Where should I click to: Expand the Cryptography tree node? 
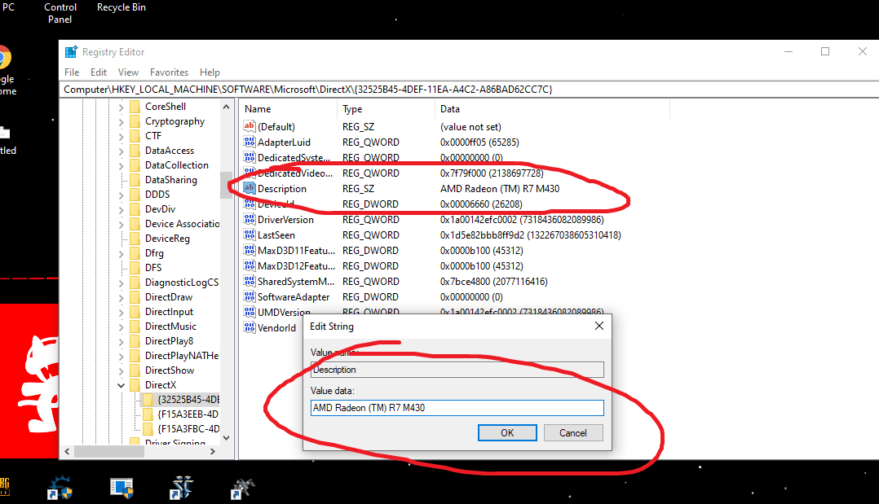click(121, 121)
